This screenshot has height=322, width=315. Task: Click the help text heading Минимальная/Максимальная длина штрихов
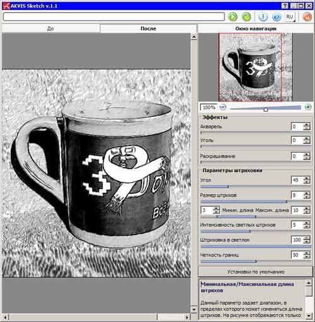point(247,287)
